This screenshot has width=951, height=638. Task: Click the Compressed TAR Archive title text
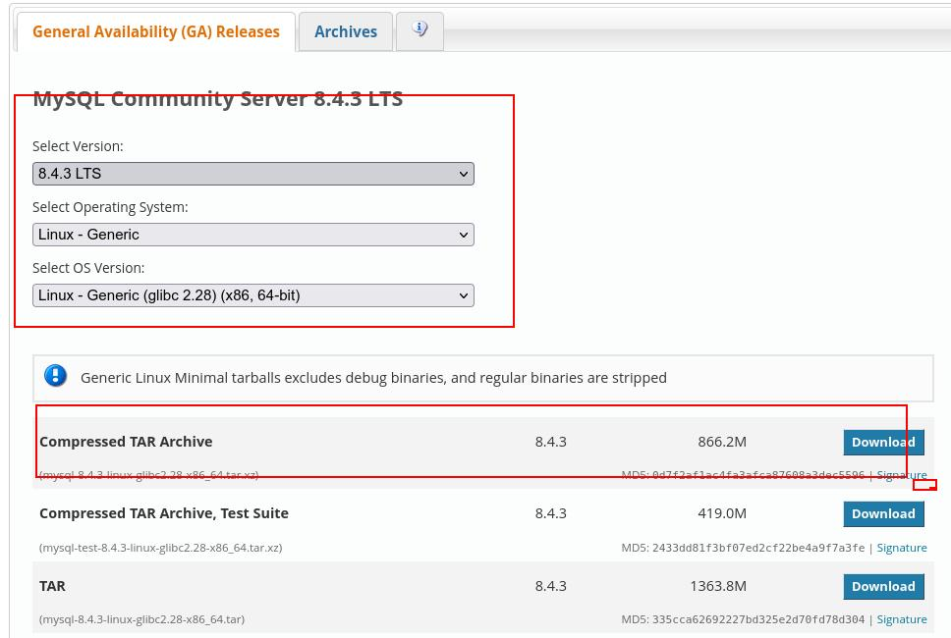(126, 442)
